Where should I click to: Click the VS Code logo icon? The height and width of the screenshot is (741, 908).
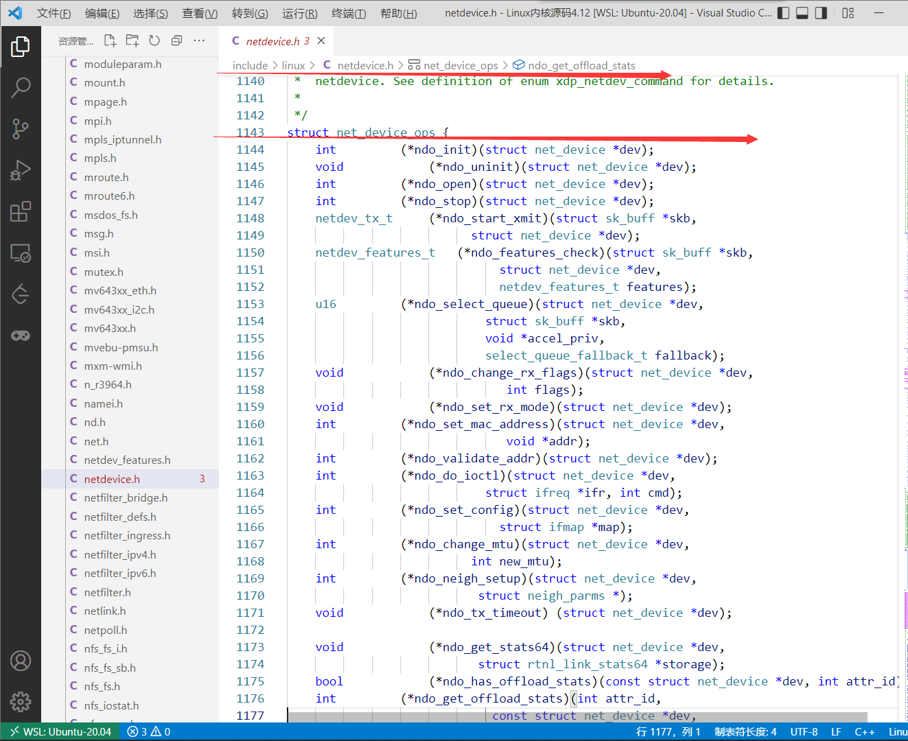coord(15,13)
